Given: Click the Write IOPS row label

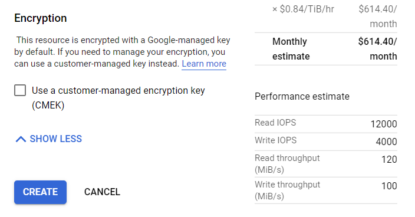Looking at the screenshot, I should click(275, 140).
